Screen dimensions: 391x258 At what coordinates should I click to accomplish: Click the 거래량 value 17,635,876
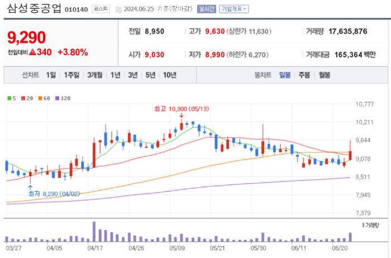tap(348, 31)
